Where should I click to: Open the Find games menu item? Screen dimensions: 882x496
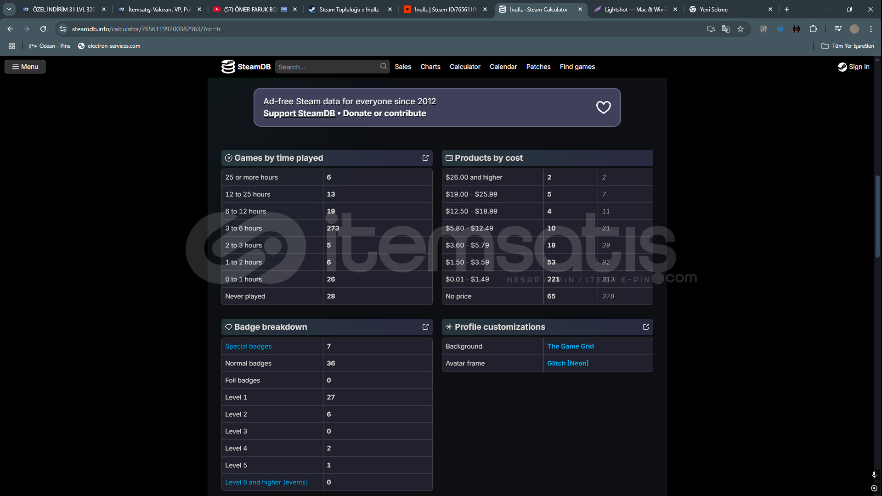577,67
